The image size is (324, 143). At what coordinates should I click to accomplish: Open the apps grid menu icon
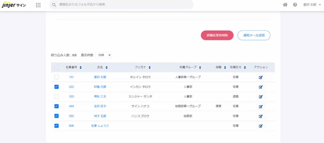(x=38, y=5)
